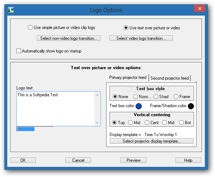Click the blue slider bar below Logo text
The image size is (215, 177).
(x=26, y=129)
